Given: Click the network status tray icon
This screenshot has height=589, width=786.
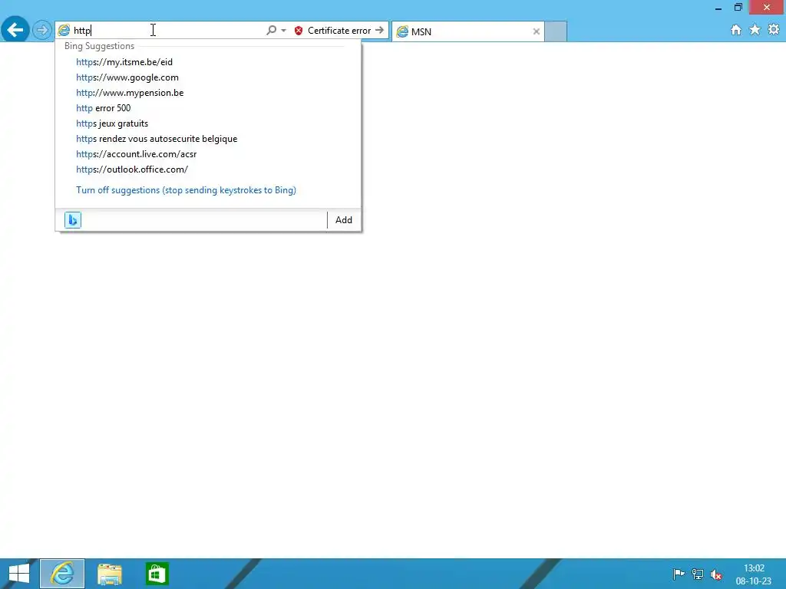Looking at the screenshot, I should click(698, 574).
